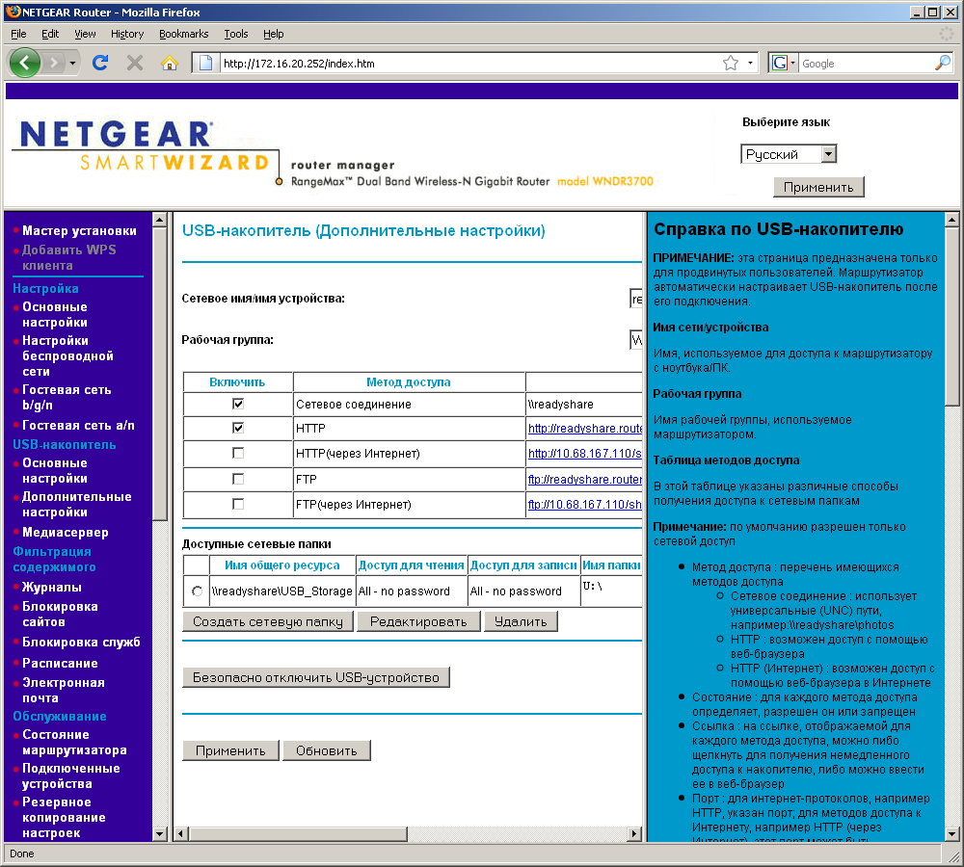Click the Google search input field
The width and height of the screenshot is (964, 867).
866,63
